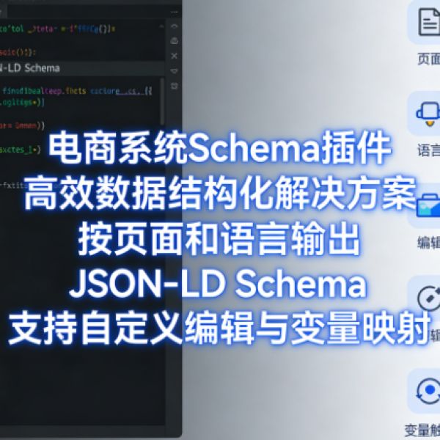Viewport: 440px width, 440px height.
Task: Select the leftmost editor tab
Action: point(4,12)
